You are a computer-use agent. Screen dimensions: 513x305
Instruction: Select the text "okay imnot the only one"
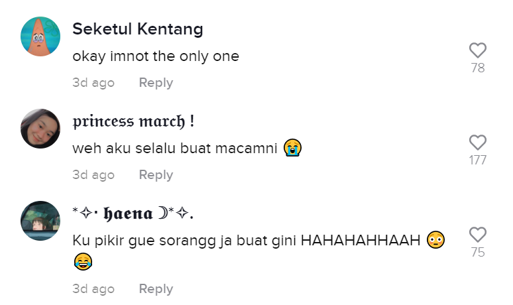point(155,57)
